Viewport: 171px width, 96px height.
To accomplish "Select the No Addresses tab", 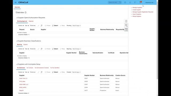I will 21,68.
